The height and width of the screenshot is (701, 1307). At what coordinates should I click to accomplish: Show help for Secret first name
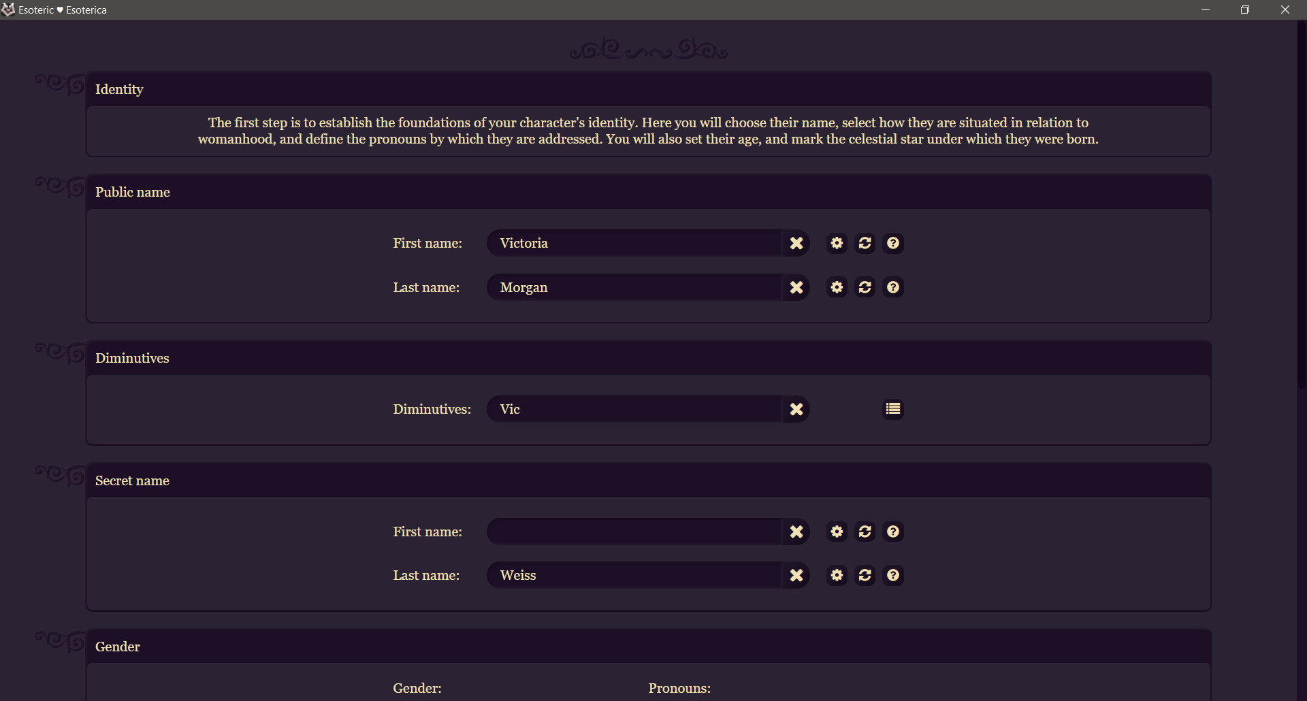[x=893, y=532]
